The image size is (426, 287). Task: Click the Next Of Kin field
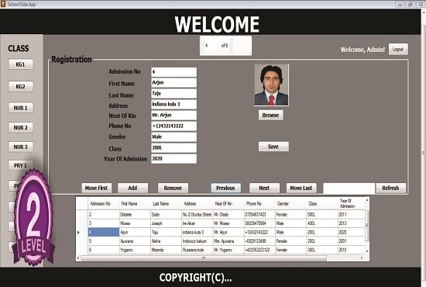[173, 116]
